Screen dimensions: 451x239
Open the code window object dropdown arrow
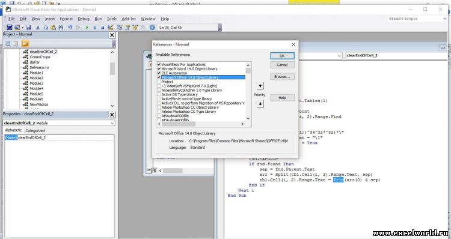point(339,55)
